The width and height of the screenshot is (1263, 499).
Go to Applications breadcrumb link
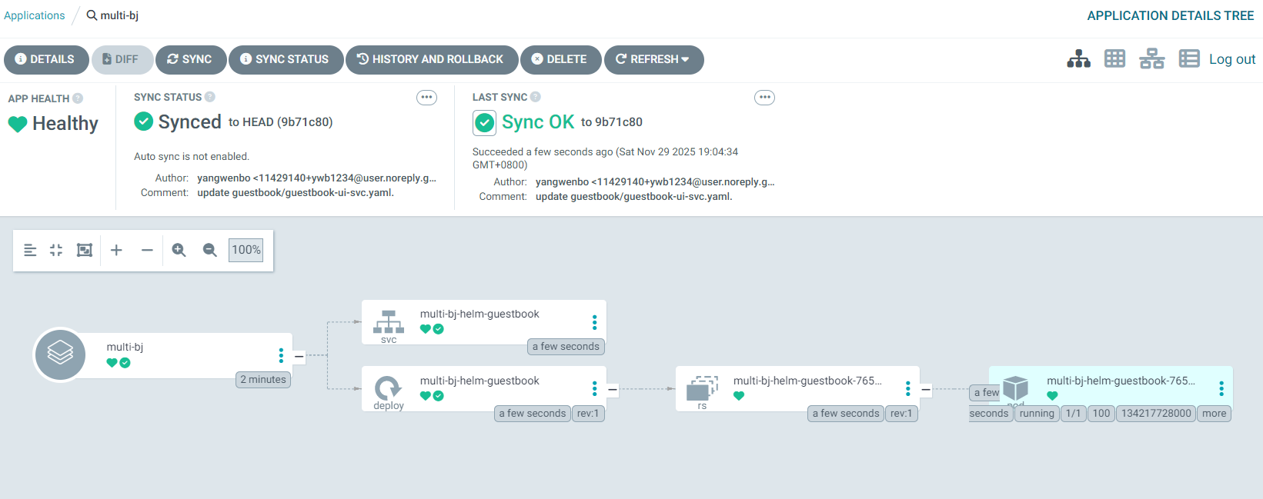[35, 15]
